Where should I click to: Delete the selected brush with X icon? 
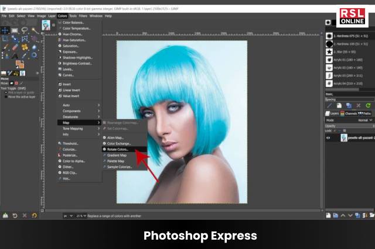pos(358,105)
